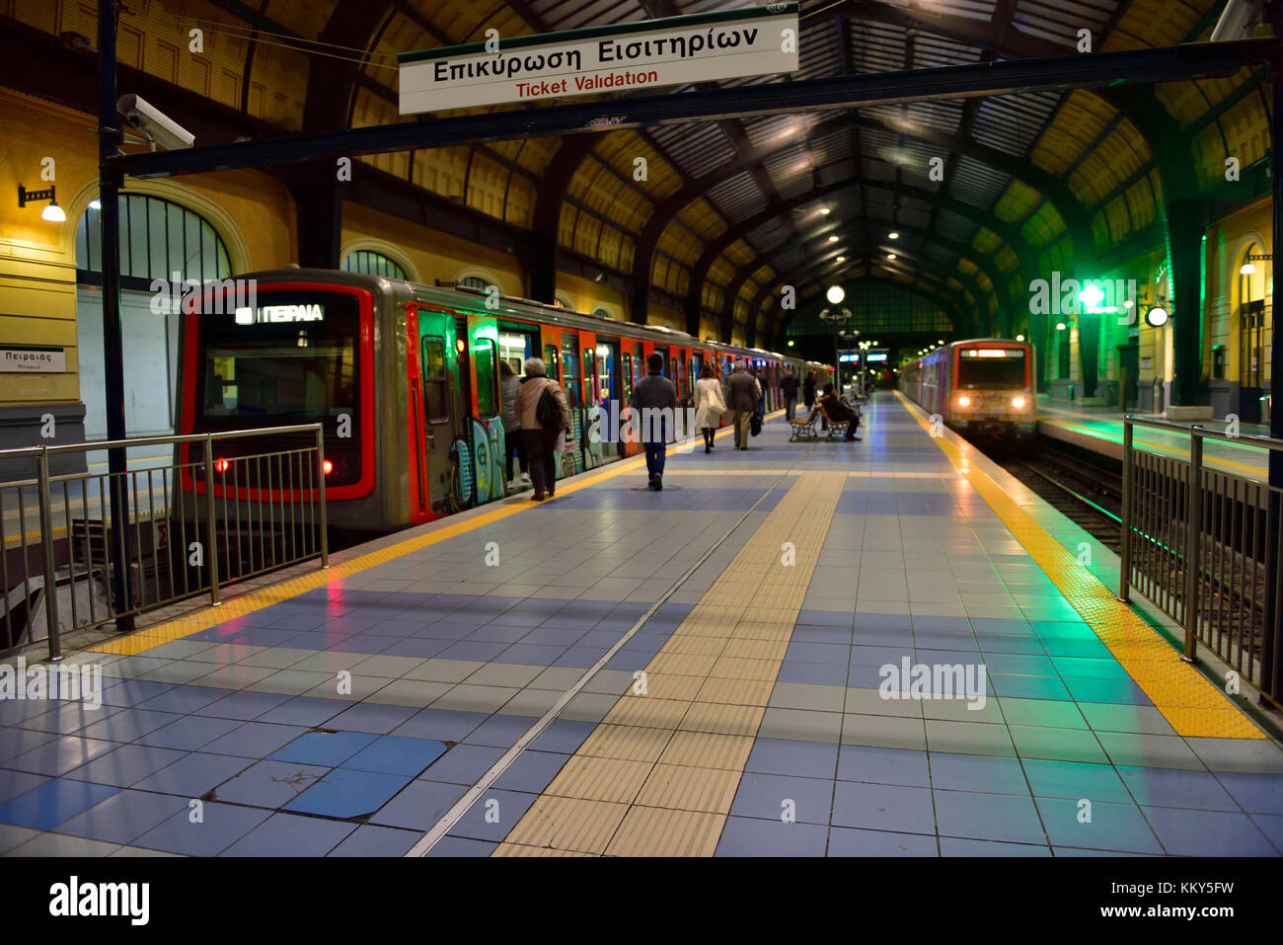Click the security camera on the pole
Screen dimensions: 1283x945
(154, 121)
